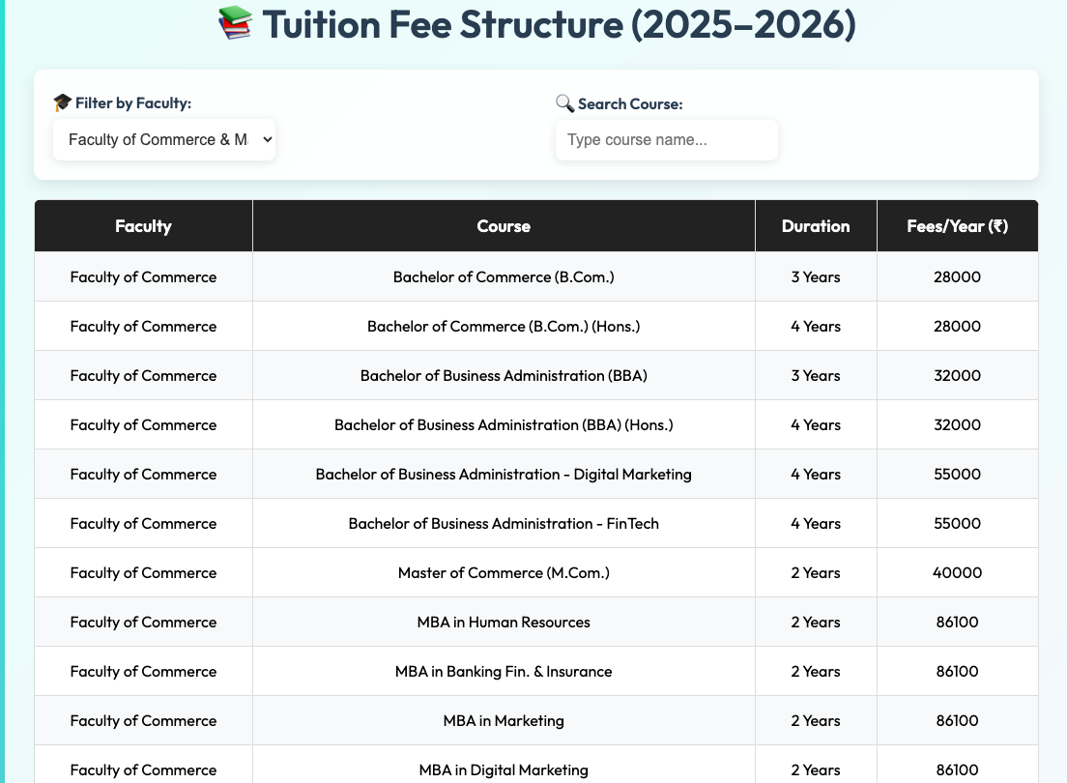Click the magnifying glass search icon

pos(564,102)
